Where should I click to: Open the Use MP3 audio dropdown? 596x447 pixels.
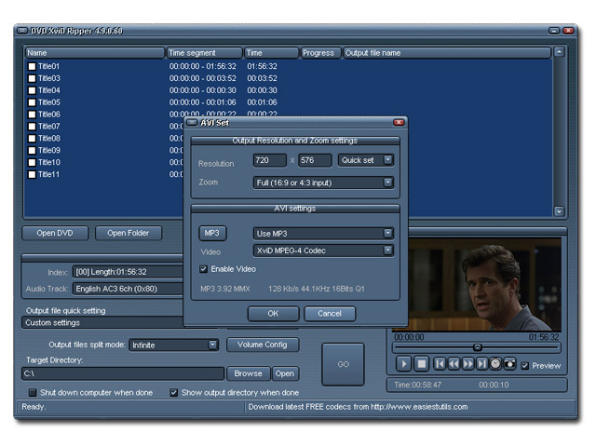tap(387, 233)
